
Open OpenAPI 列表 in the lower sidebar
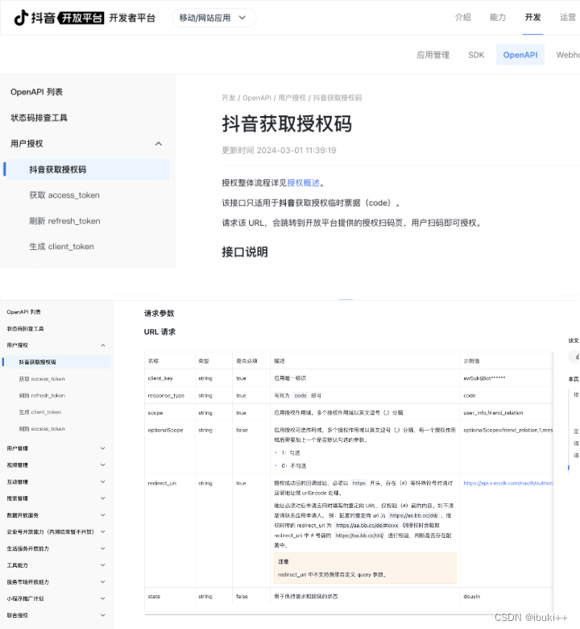[x=23, y=312]
